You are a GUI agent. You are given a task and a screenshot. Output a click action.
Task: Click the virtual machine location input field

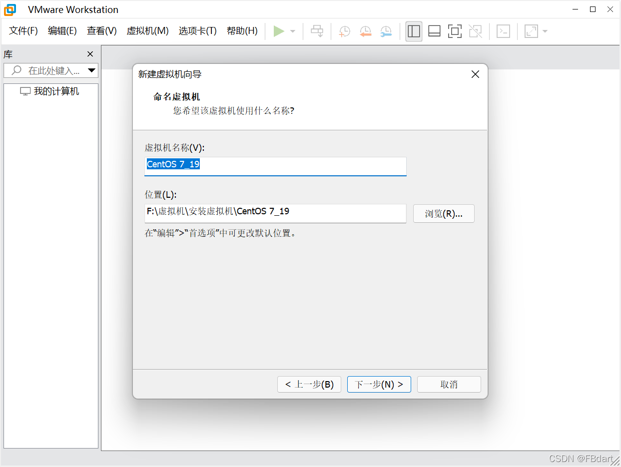[x=276, y=213]
